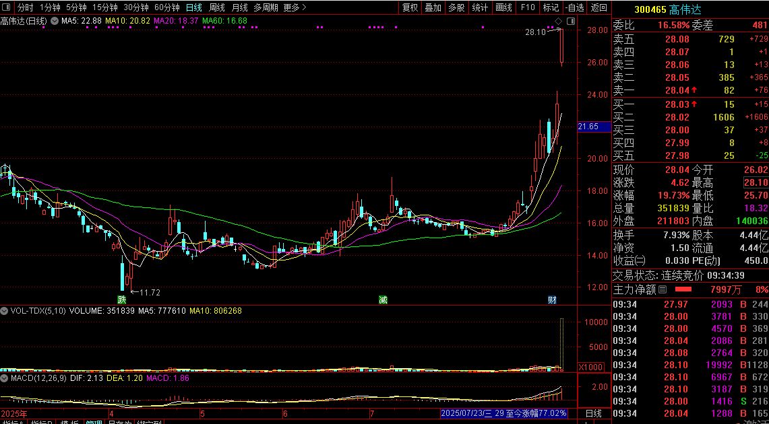Click the 涨幅 19.73% value

point(673,195)
